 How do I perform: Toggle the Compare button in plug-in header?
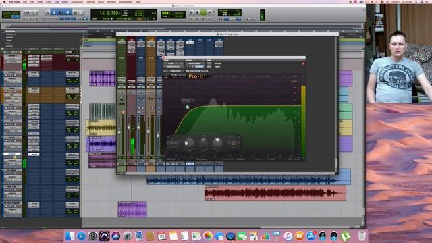click(200, 67)
